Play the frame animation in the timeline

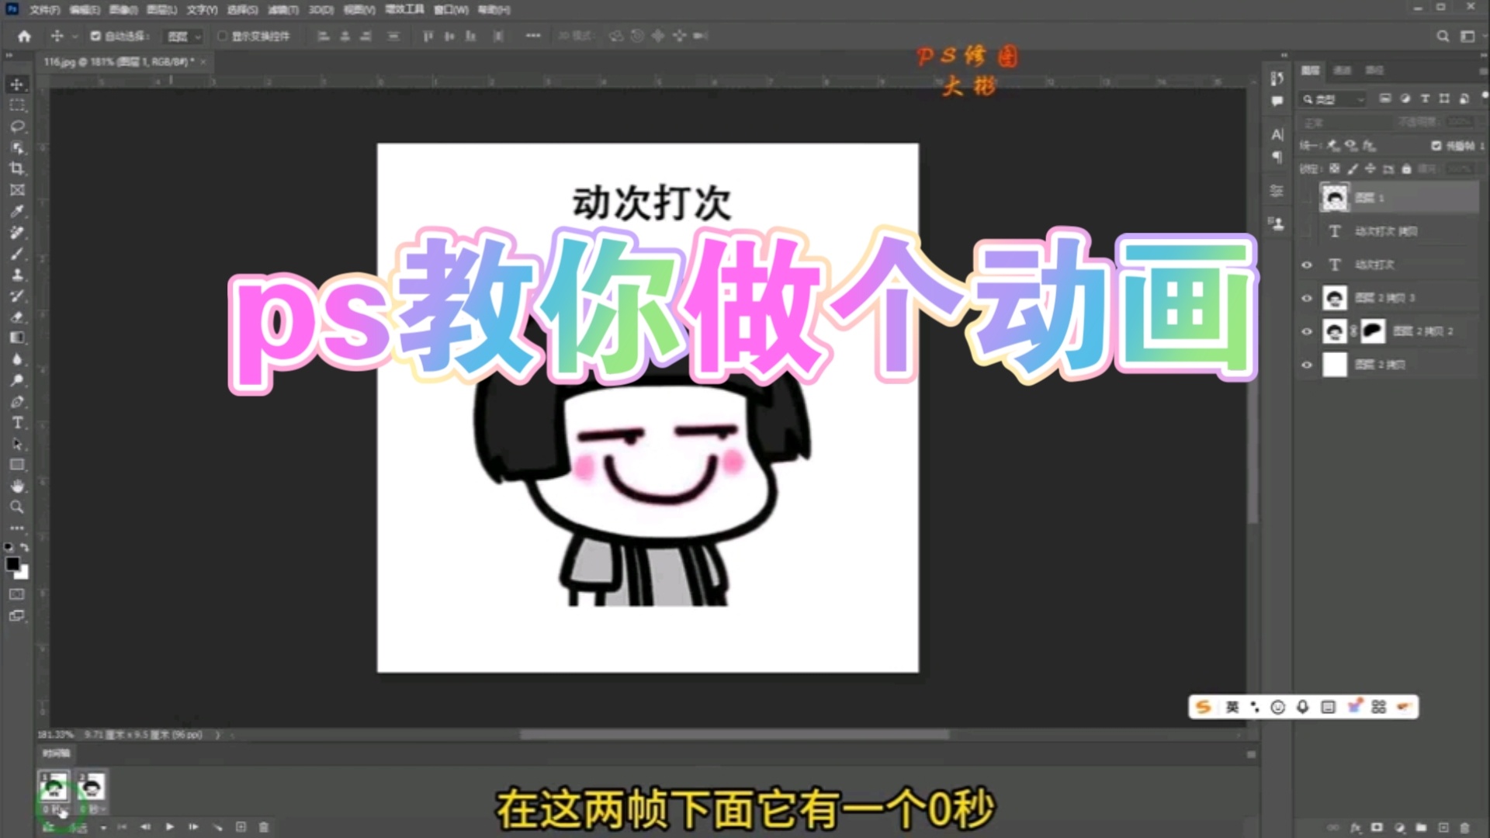click(170, 827)
